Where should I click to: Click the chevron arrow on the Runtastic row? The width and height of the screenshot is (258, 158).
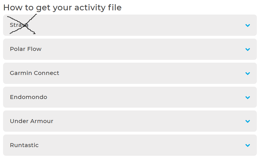click(247, 145)
